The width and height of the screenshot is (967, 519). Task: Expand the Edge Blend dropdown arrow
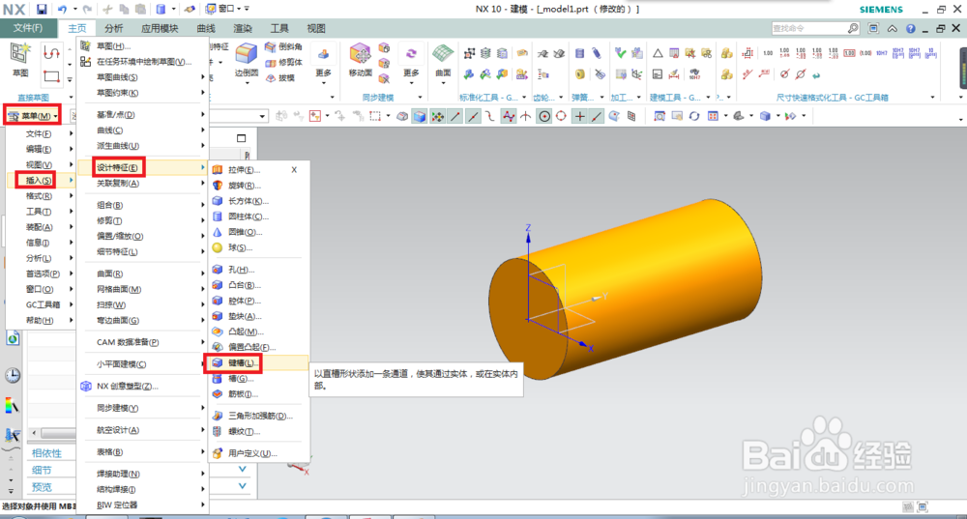(247, 81)
